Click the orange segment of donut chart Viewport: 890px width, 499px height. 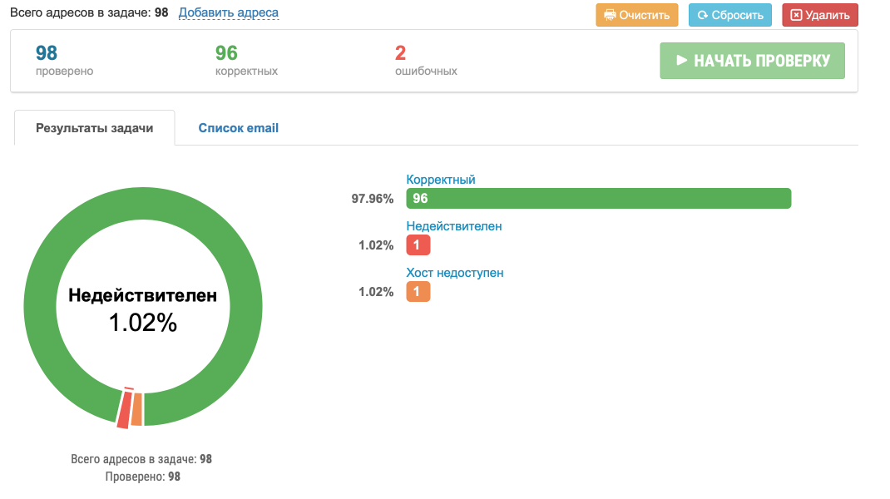(137, 409)
